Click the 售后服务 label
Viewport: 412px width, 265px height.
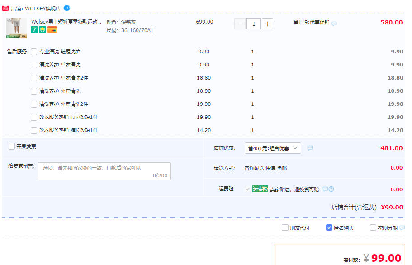tap(17, 52)
